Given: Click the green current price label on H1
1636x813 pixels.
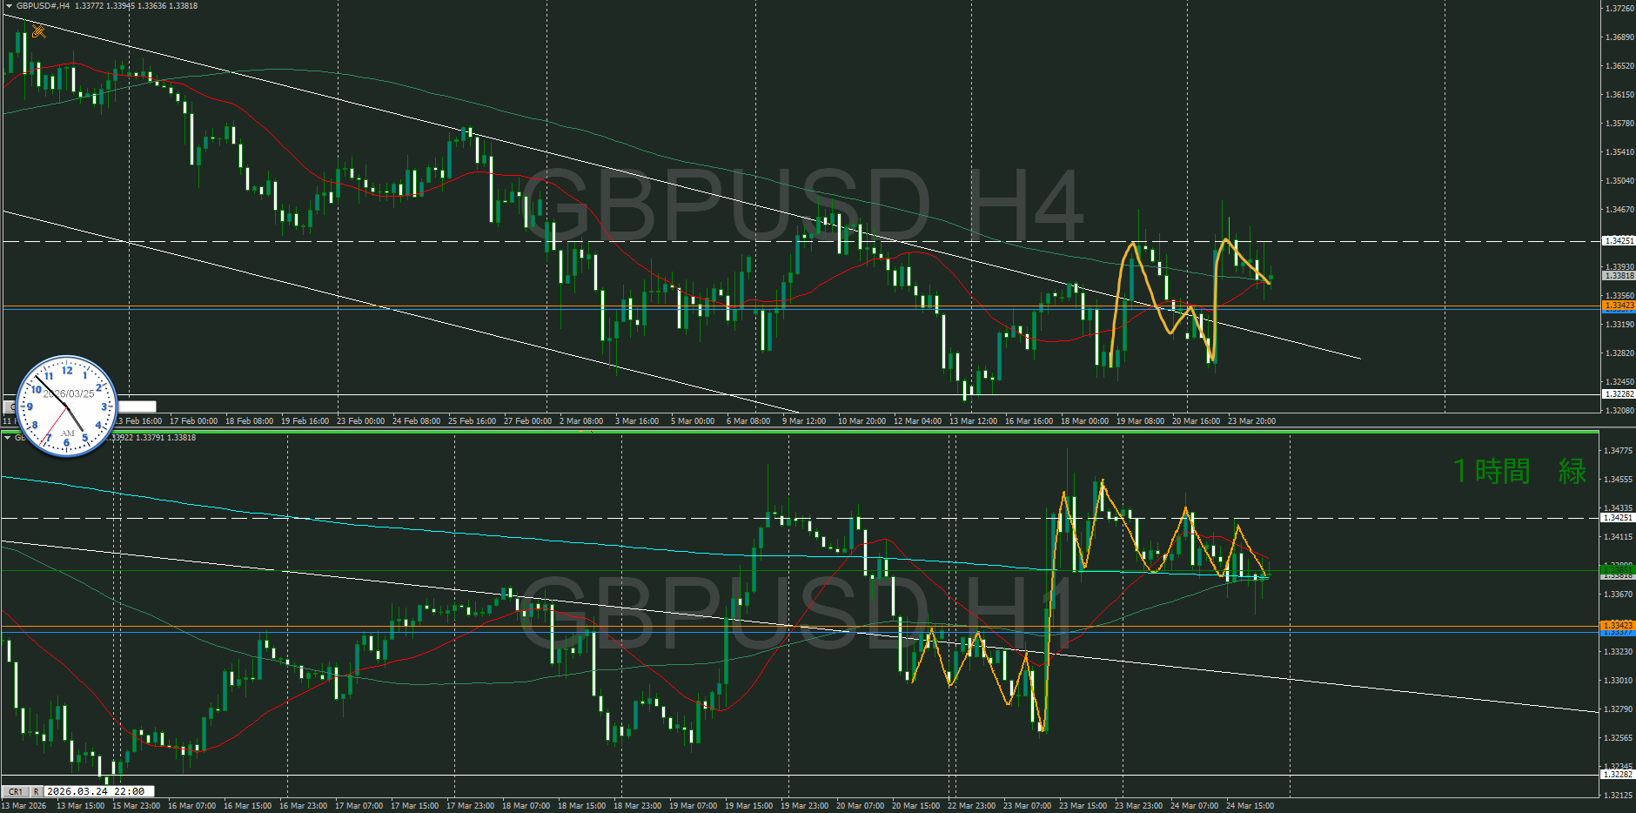Looking at the screenshot, I should pyautogui.click(x=1618, y=568).
